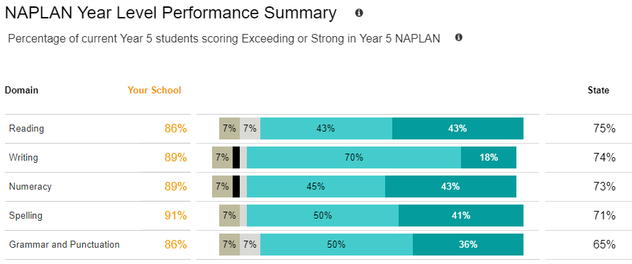Click Grammar and Punctuation 36% segment
The width and height of the screenshot is (632, 264).
[468, 244]
